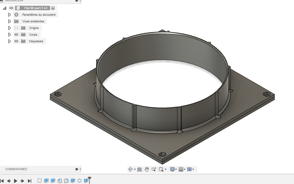Select Vues existantes in navigator
294x184 pixels.
coord(33,21)
